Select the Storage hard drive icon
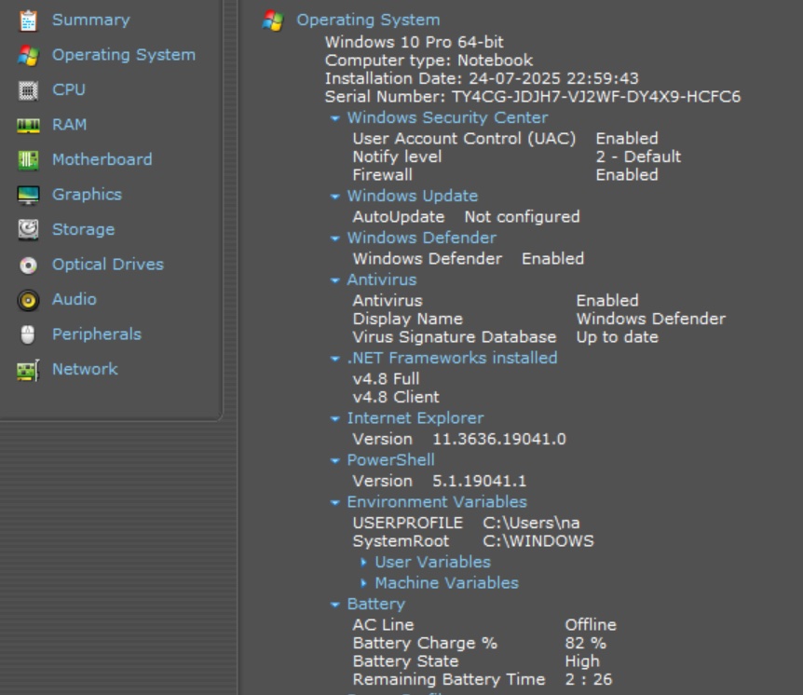Screen dimensions: 803x695 click(x=28, y=229)
